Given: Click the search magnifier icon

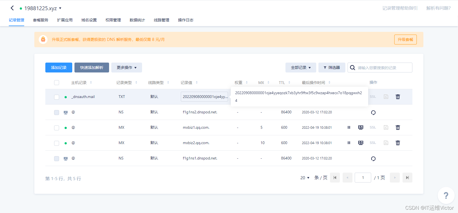Looking at the screenshot, I should pyautogui.click(x=352, y=68).
